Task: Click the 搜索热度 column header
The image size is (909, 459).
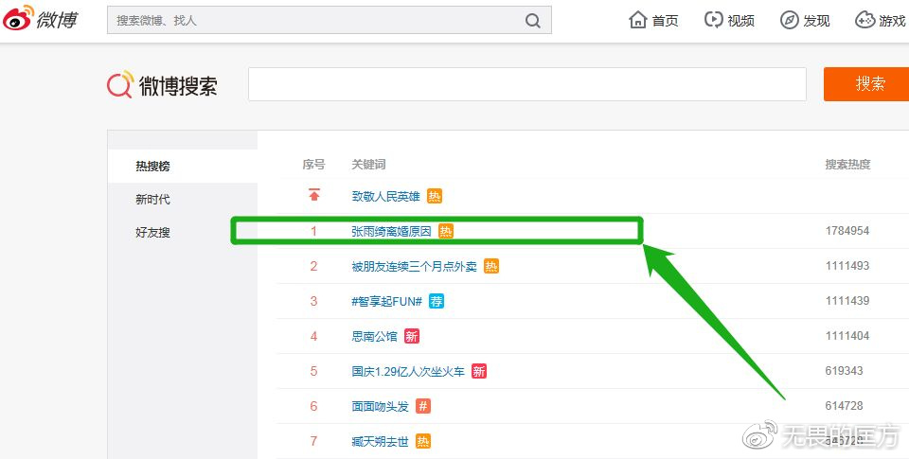Action: point(847,165)
